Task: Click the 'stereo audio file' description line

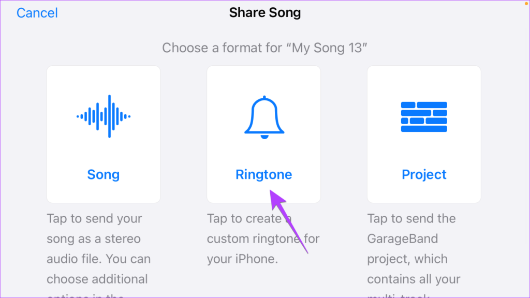Action: coord(99,249)
